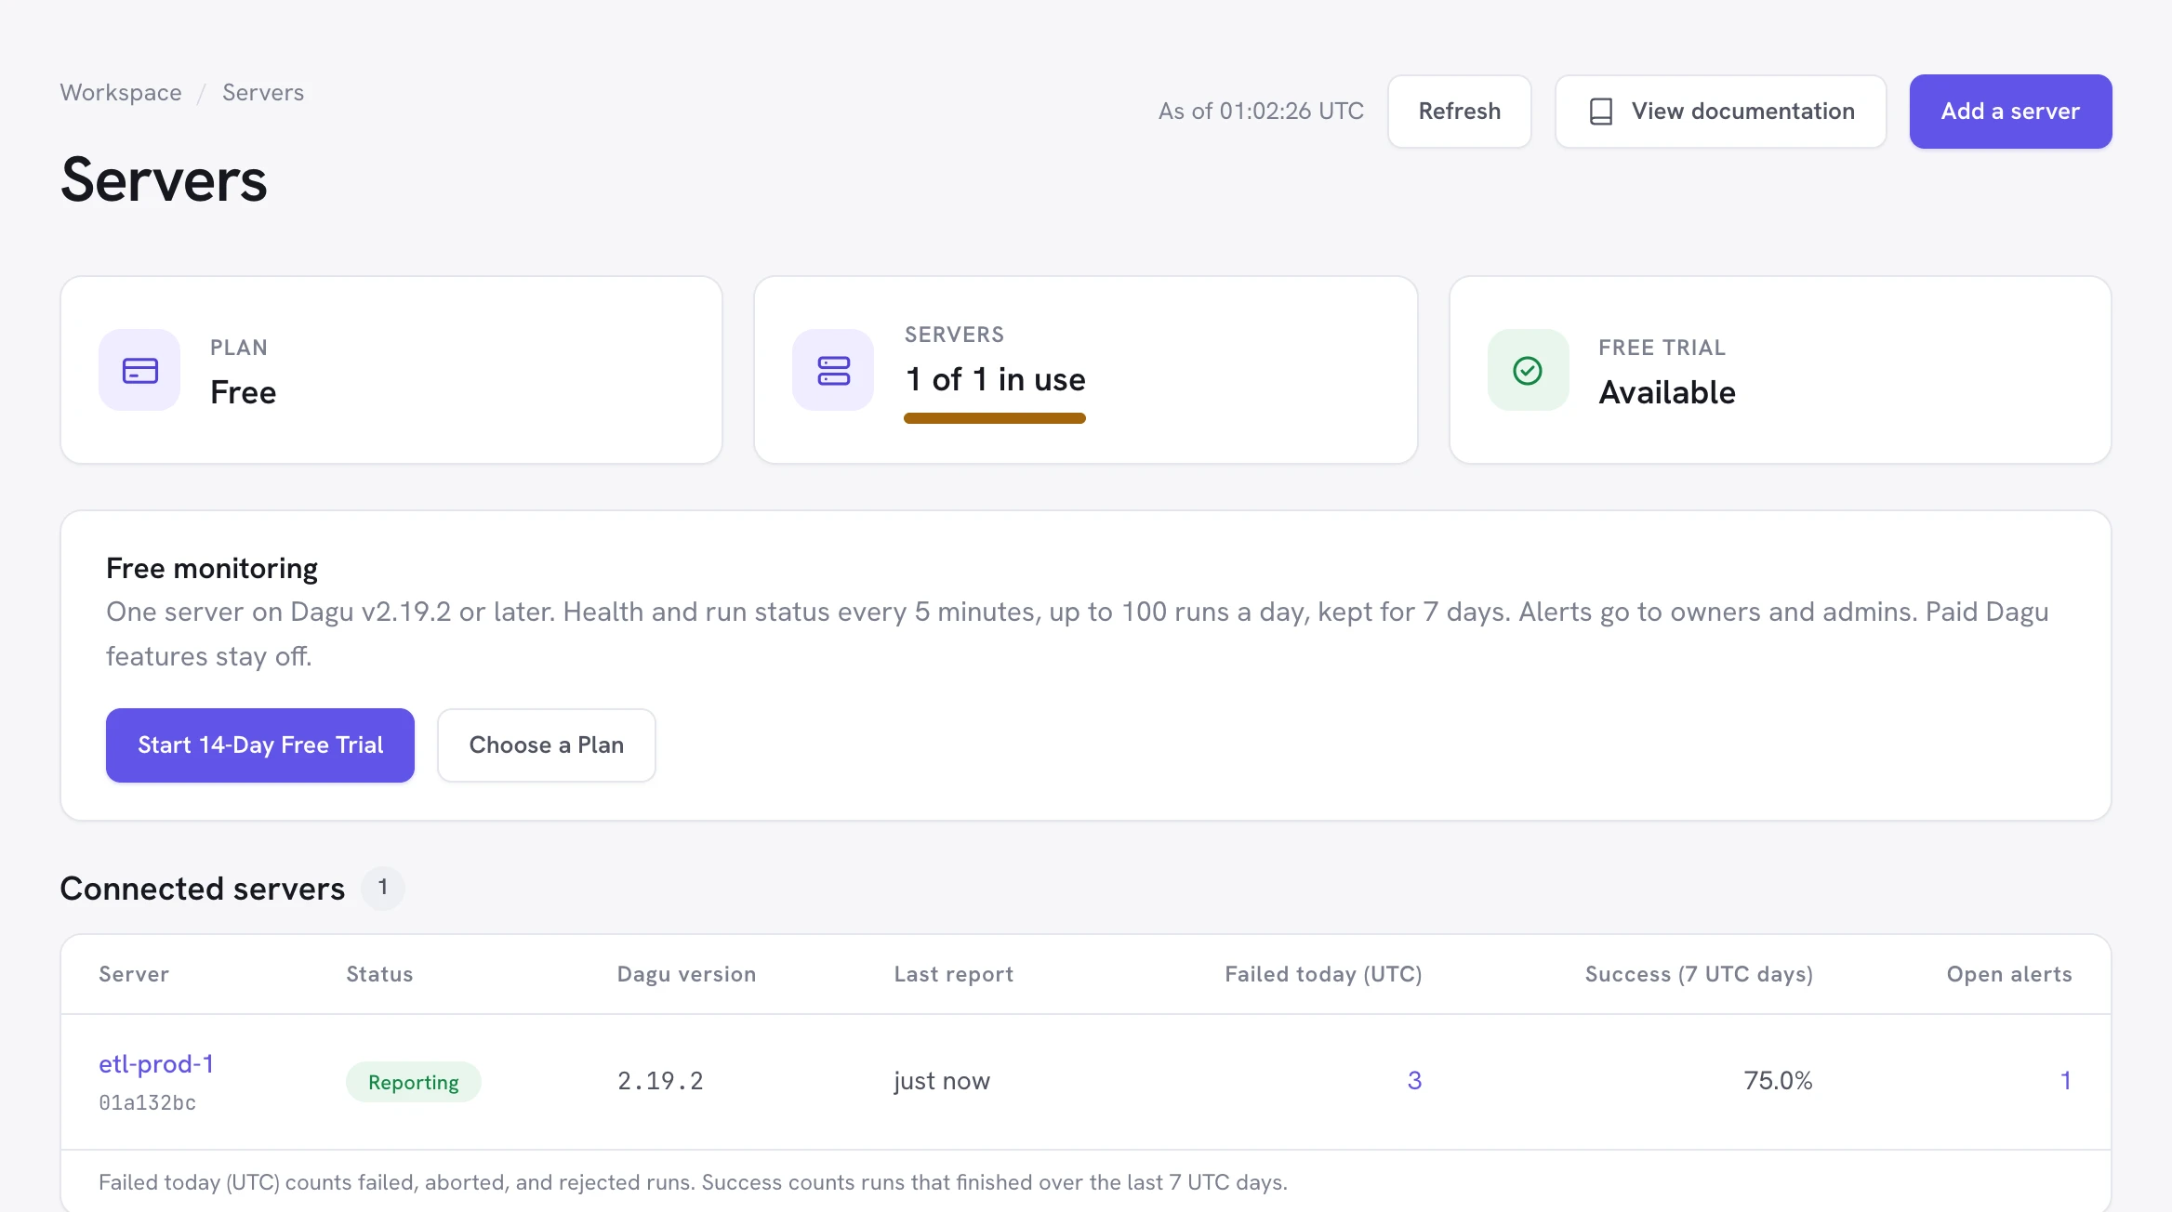The image size is (2172, 1212).
Task: Click the server ID 01a132bc
Action: [147, 1103]
